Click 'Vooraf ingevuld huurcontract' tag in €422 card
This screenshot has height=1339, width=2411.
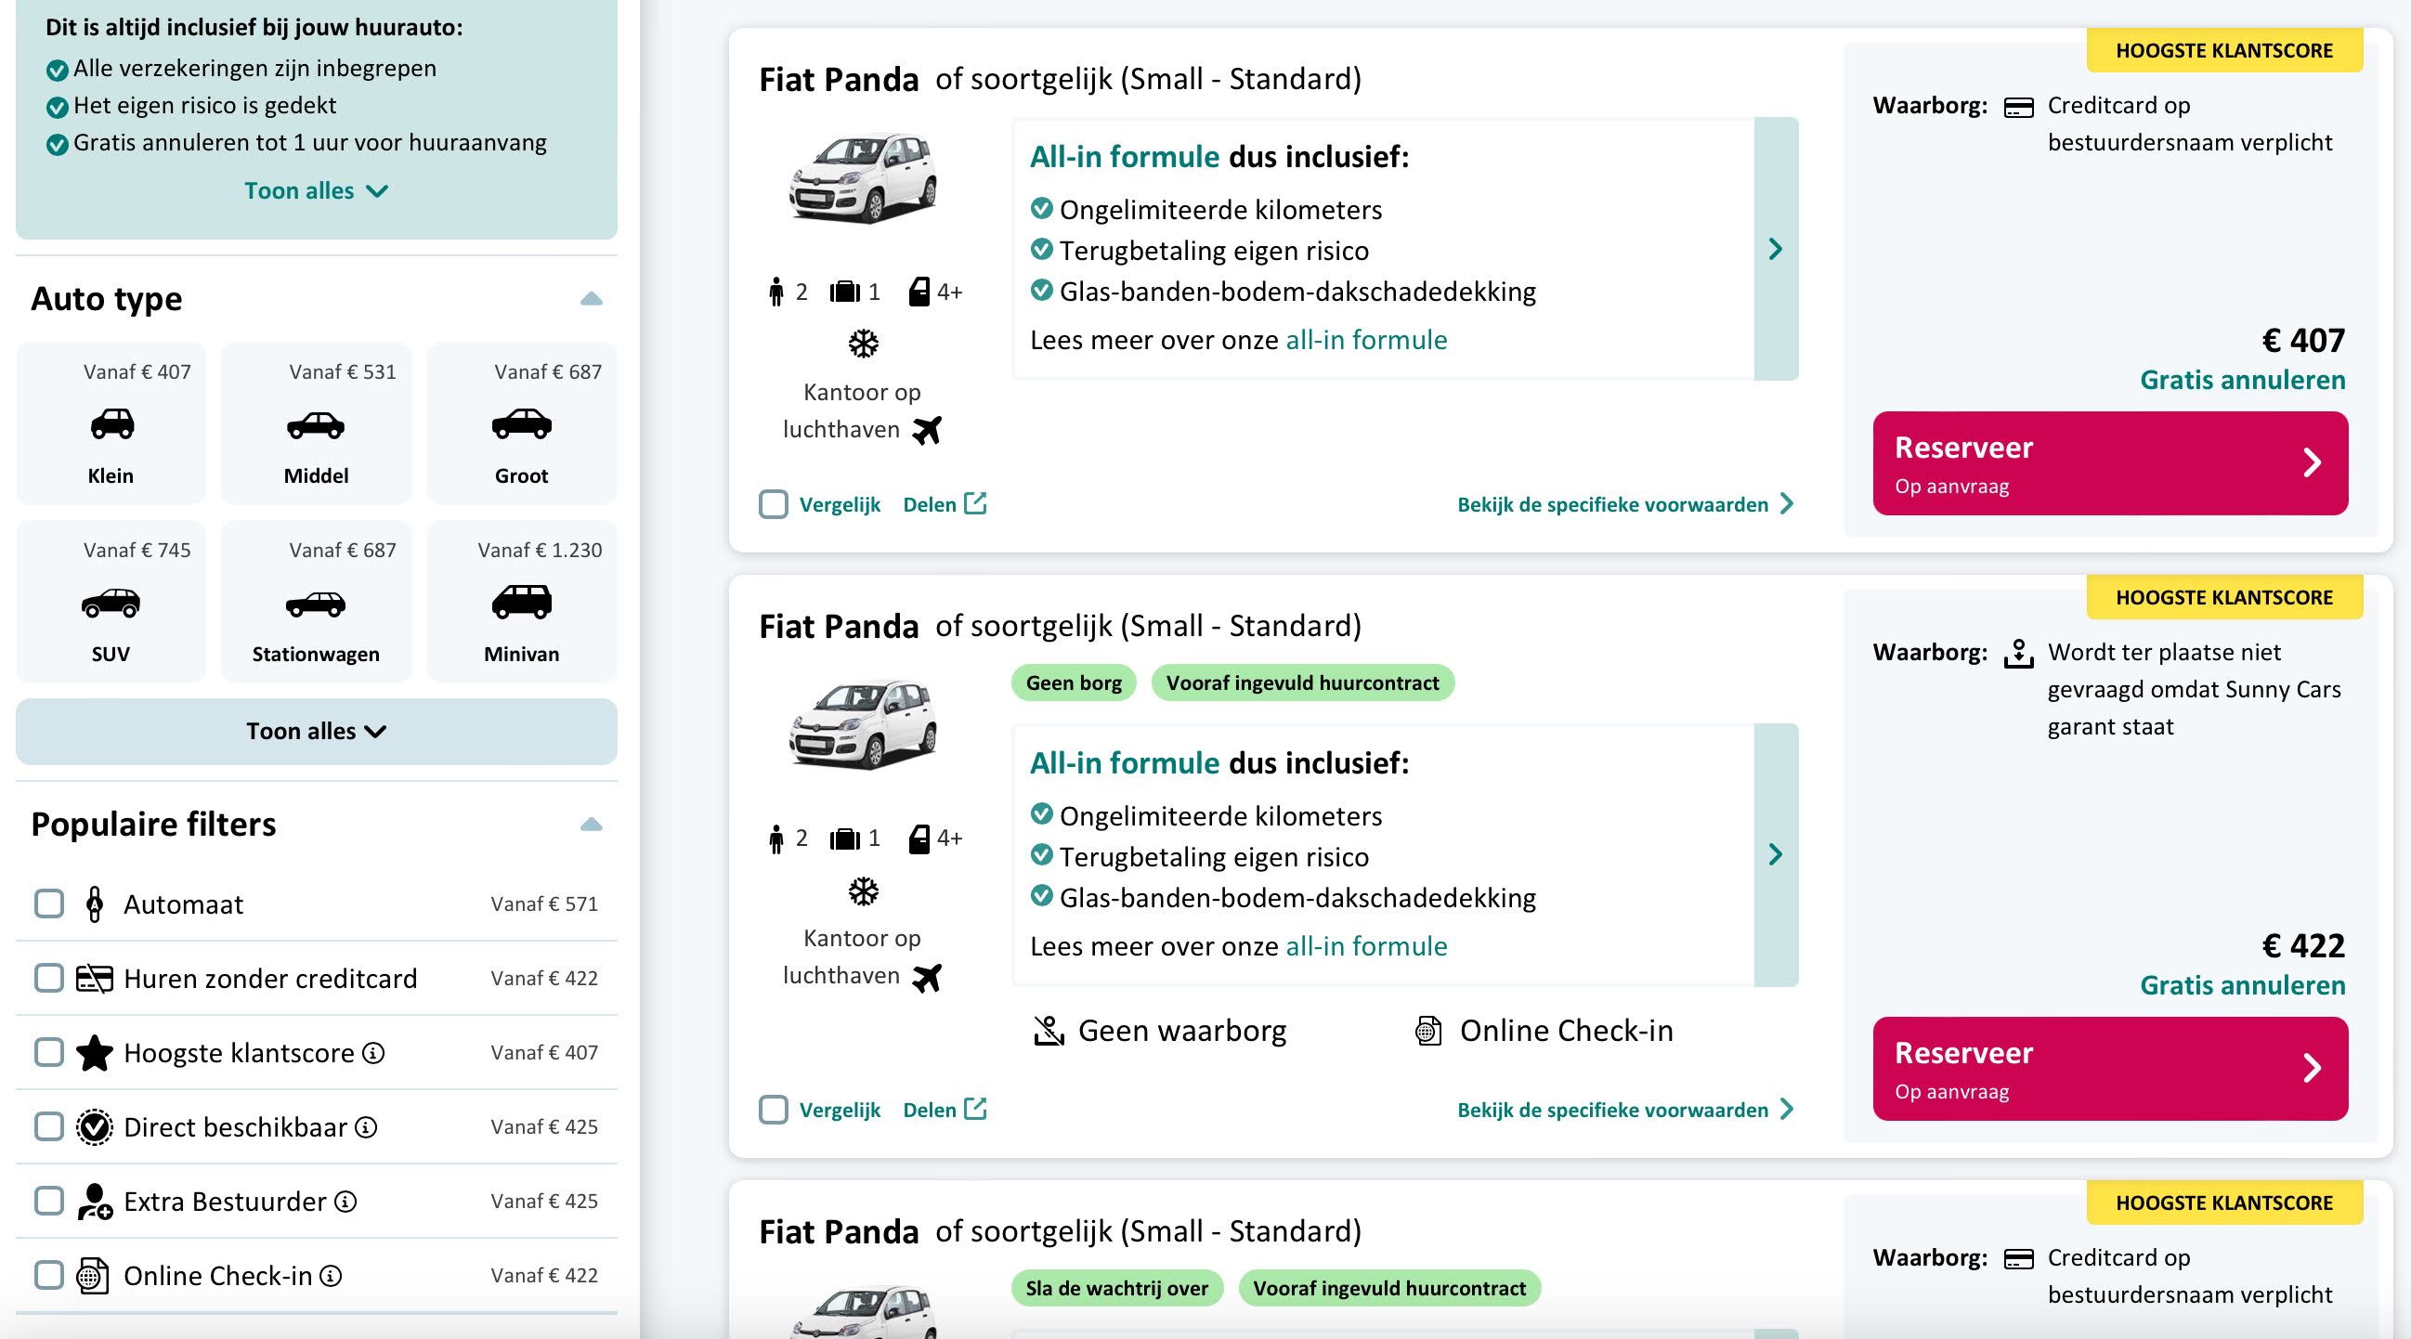[x=1302, y=683]
